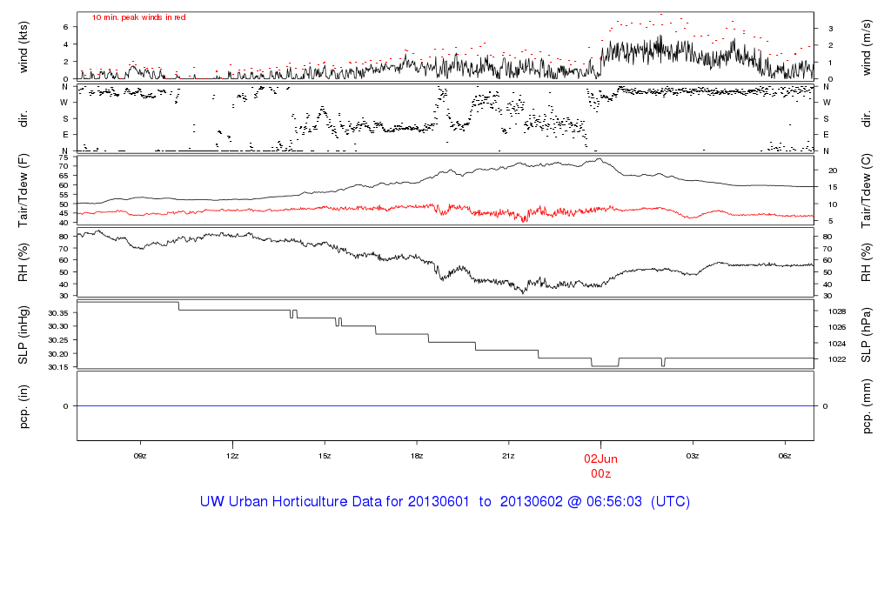
Task: Click the '10 min. peak winds in red' note
Action: tap(139, 17)
